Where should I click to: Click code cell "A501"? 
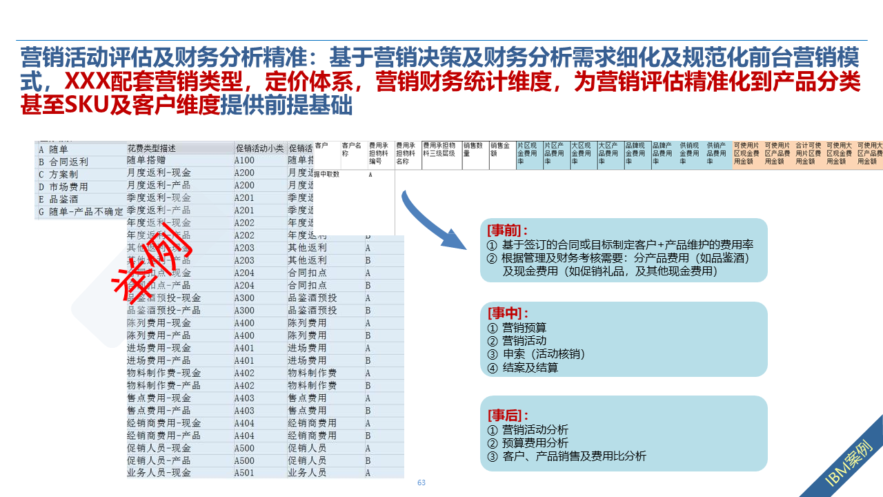click(x=260, y=472)
